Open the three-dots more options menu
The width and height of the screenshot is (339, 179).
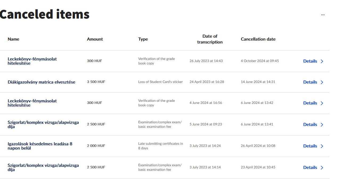[x=323, y=15]
